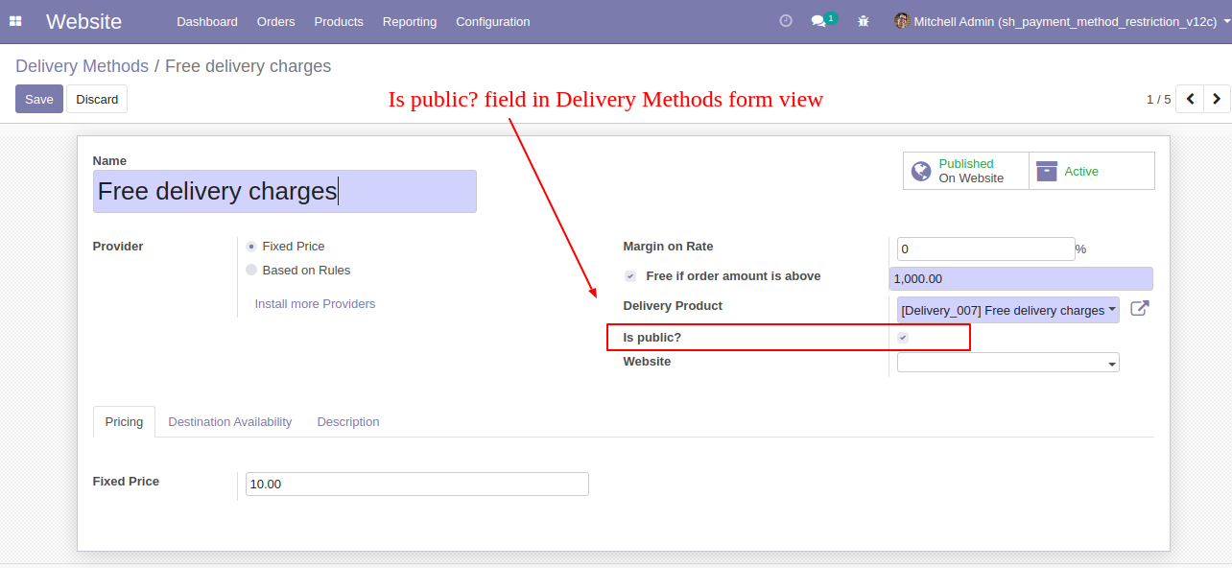This screenshot has width=1232, height=568.
Task: Open the developer tools bug icon
Action: 864,21
